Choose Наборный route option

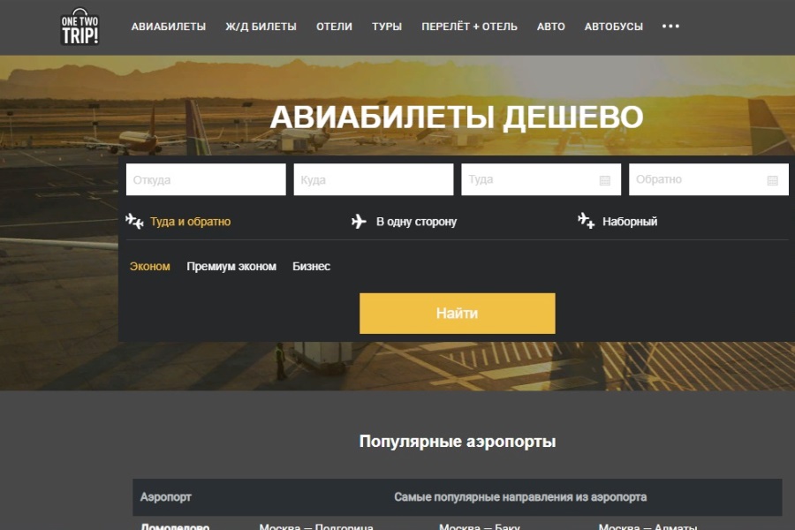(630, 222)
